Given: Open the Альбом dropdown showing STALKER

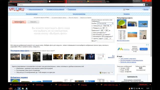Looking at the screenshot, I should 105,23.
